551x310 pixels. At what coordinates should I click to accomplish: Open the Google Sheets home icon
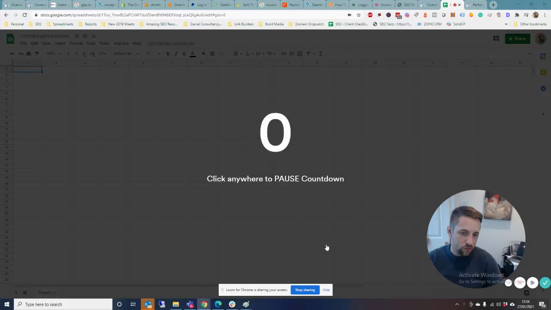[x=10, y=39]
